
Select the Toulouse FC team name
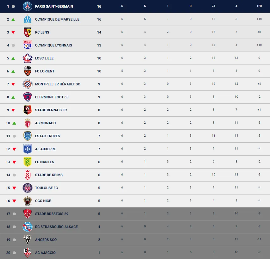[x=46, y=188]
